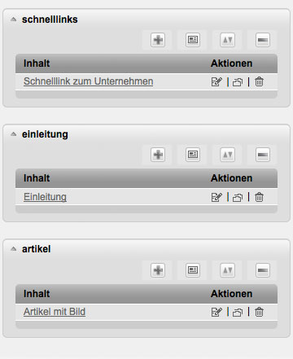Screen dimensions: 293x359
Task: Open the Schnelllink zum Unternehmen link
Action: [x=89, y=81]
